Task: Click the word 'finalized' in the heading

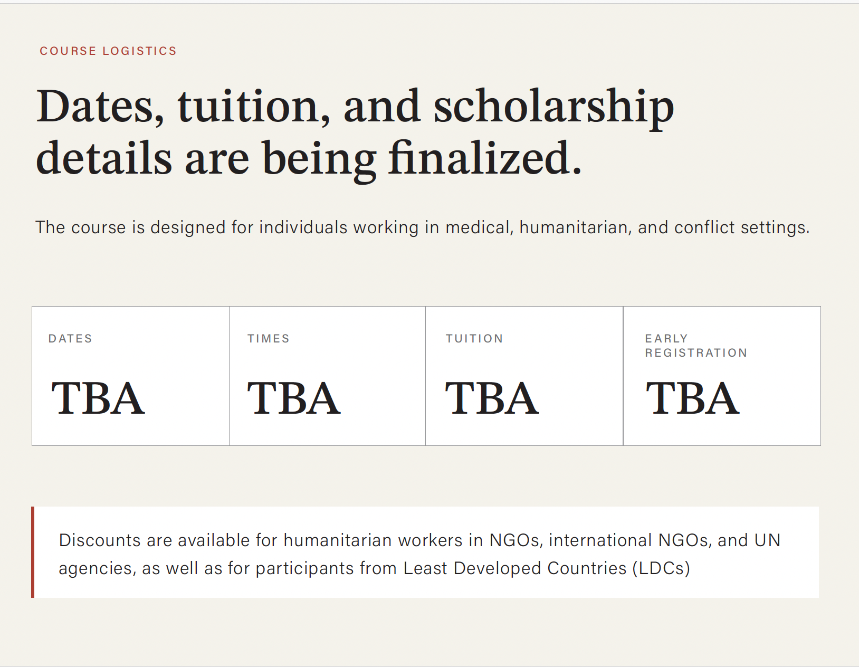Action: [x=485, y=158]
